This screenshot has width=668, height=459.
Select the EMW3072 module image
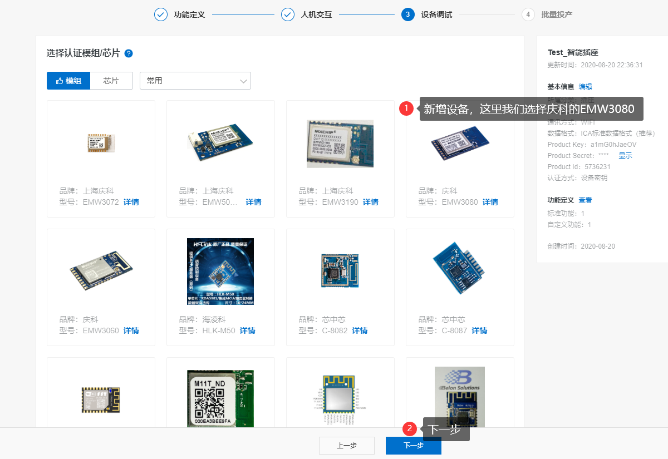101,142
